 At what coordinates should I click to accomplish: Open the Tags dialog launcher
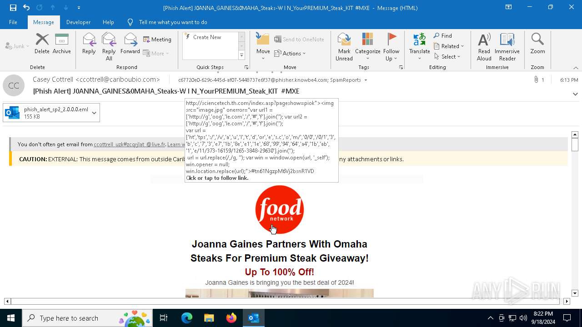click(x=401, y=67)
